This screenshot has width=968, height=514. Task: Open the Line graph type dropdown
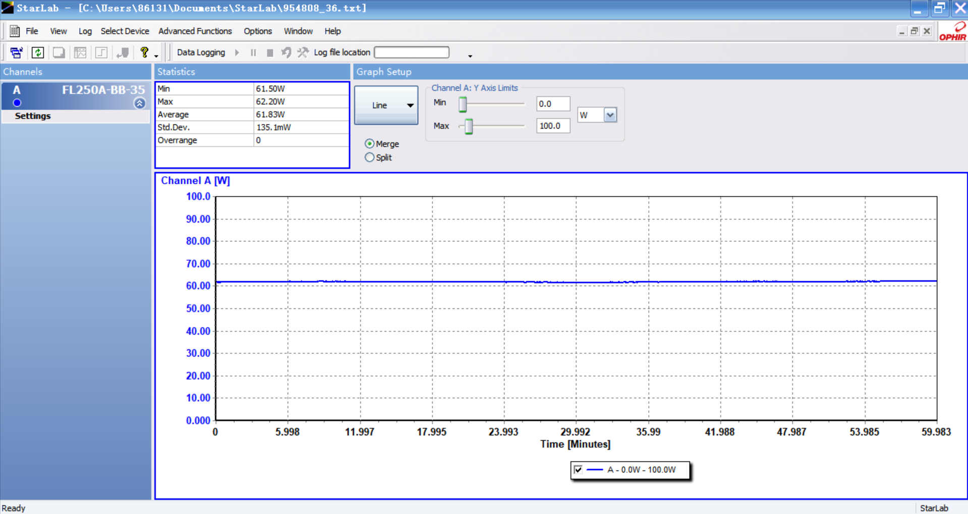[x=386, y=105]
